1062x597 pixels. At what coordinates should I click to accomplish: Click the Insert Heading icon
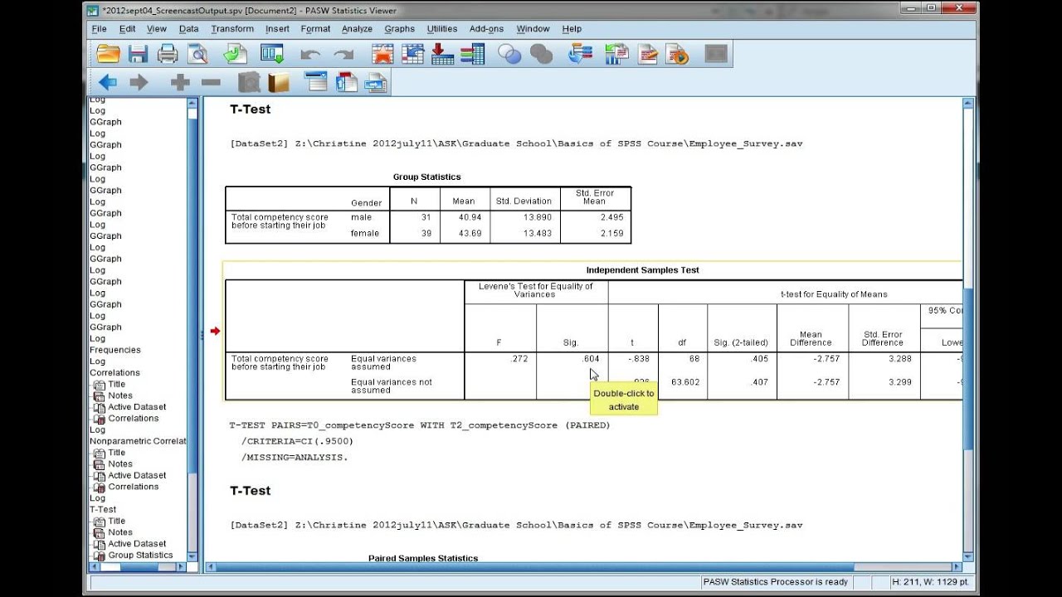pyautogui.click(x=316, y=82)
